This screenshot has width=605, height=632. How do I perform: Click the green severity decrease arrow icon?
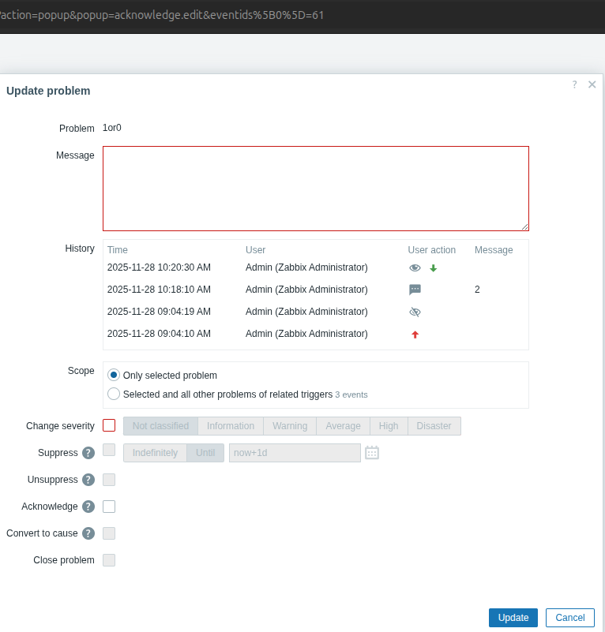(433, 268)
